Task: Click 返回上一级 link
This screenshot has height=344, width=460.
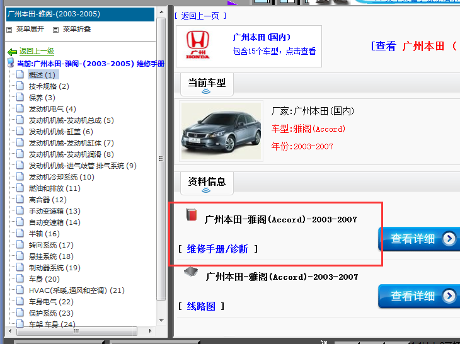Action: pyautogui.click(x=37, y=51)
